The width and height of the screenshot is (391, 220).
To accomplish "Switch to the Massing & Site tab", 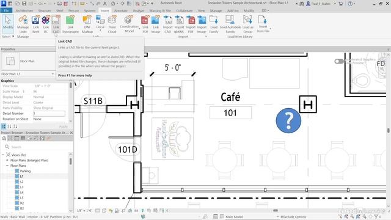I will [x=160, y=10].
